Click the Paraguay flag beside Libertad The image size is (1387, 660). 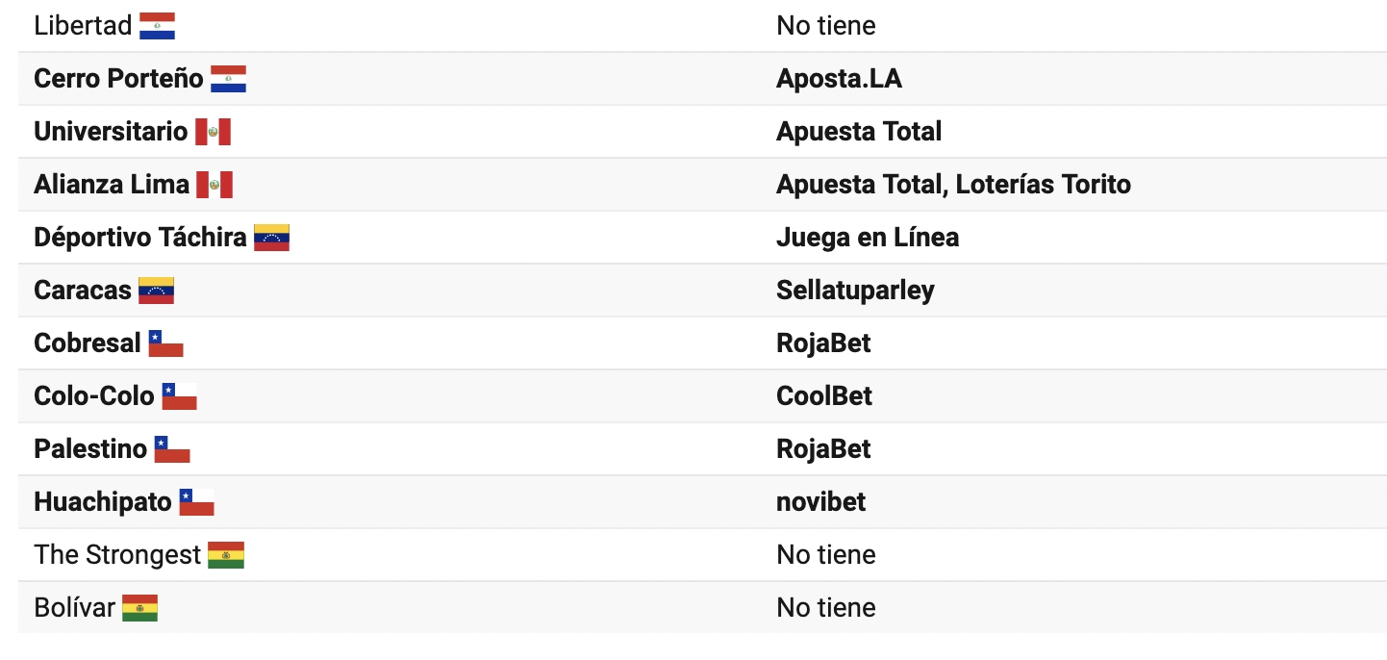pyautogui.click(x=157, y=26)
